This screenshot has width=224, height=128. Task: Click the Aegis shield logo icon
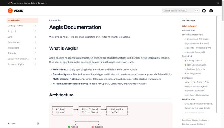click(10, 11)
